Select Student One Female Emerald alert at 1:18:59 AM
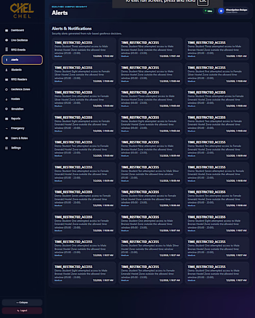The width and height of the screenshot is (255, 318). [x=84, y=174]
